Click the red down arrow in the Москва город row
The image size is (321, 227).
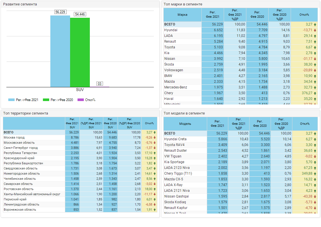155,138
